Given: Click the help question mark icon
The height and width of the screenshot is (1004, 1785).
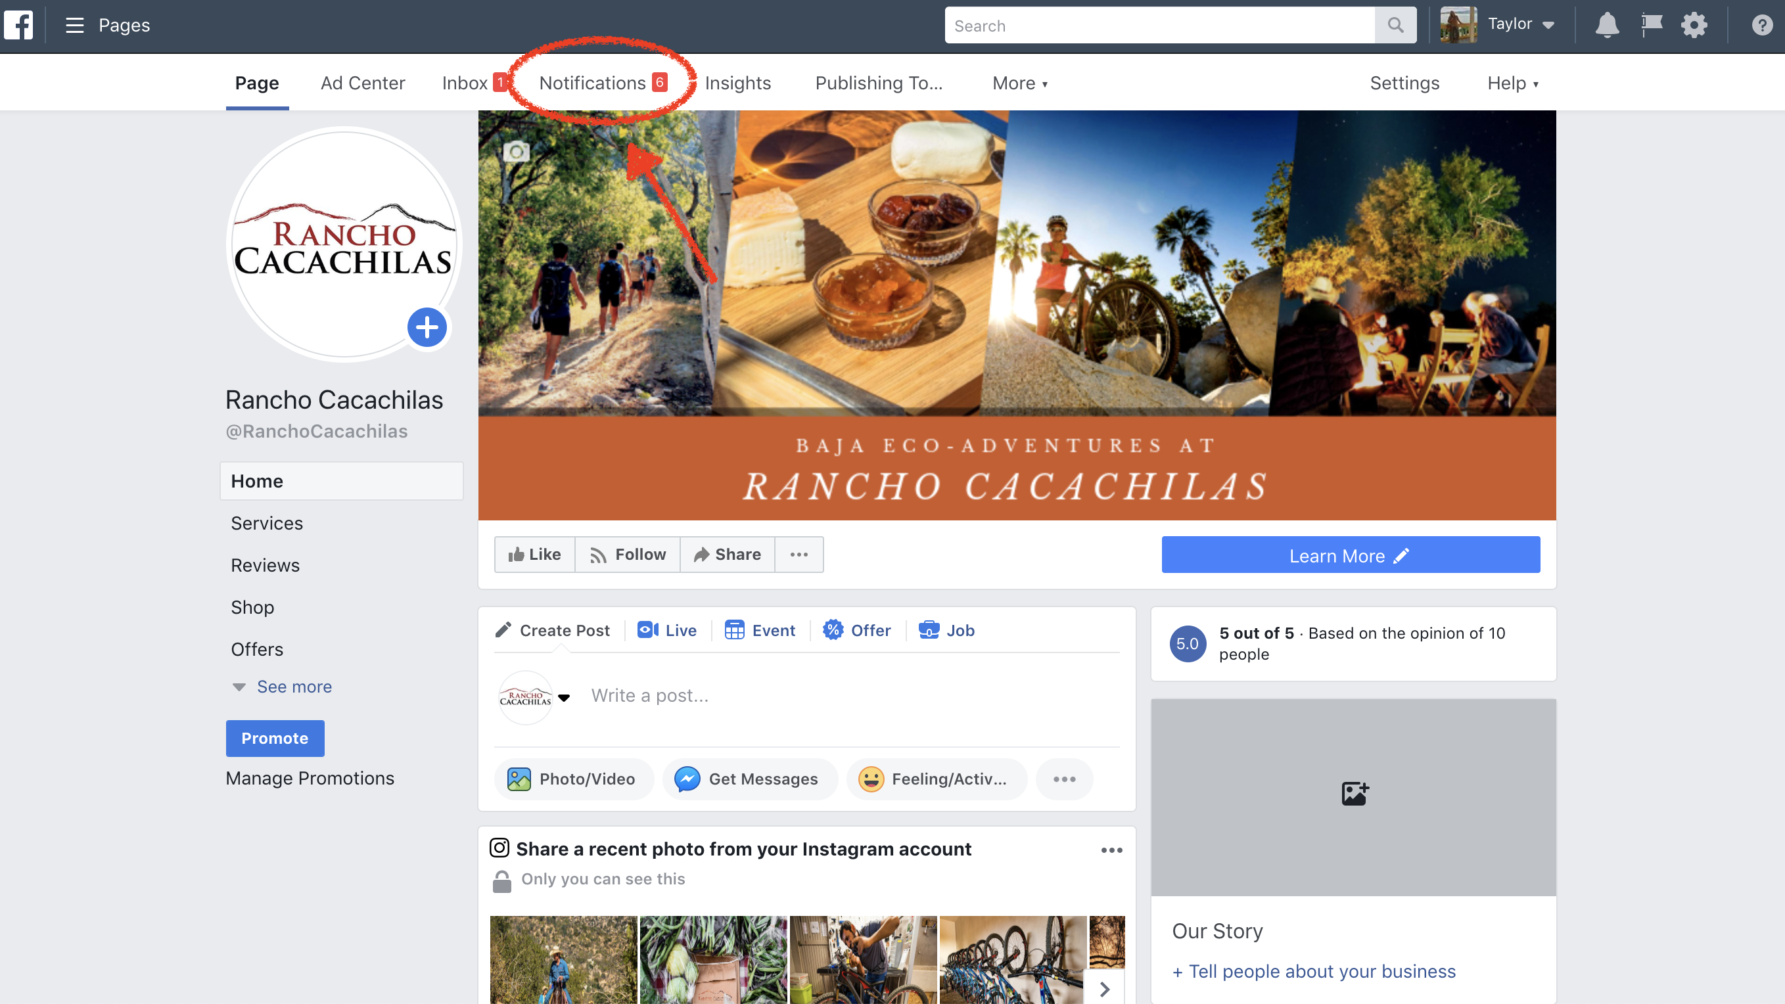Looking at the screenshot, I should click(1761, 26).
